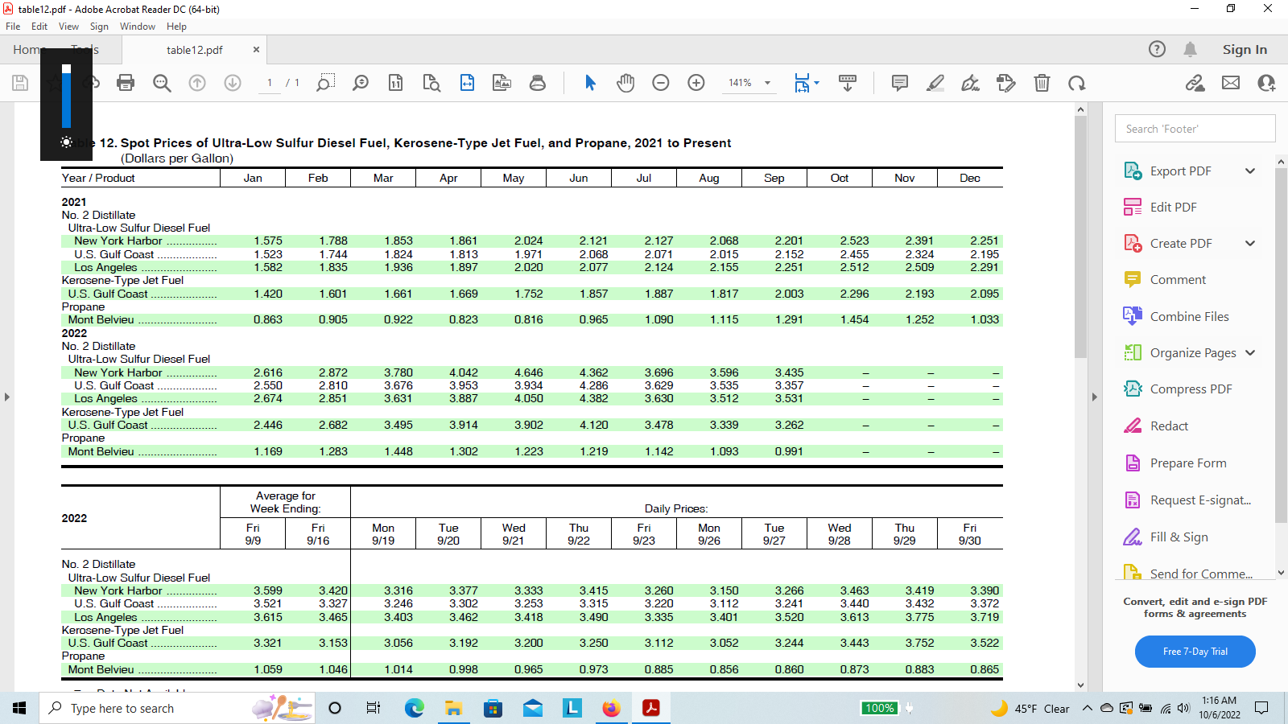Open the Help question mark icon
This screenshot has height=724, width=1288.
click(x=1157, y=49)
